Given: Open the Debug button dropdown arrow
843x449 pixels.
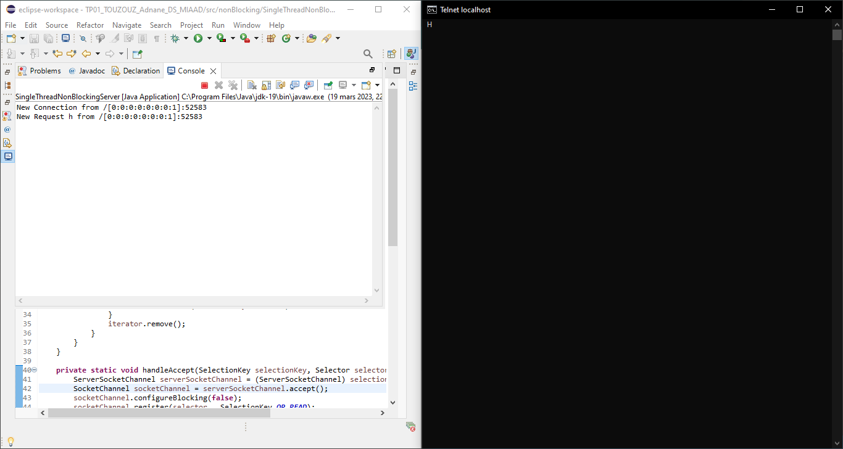Looking at the screenshot, I should tap(186, 38).
